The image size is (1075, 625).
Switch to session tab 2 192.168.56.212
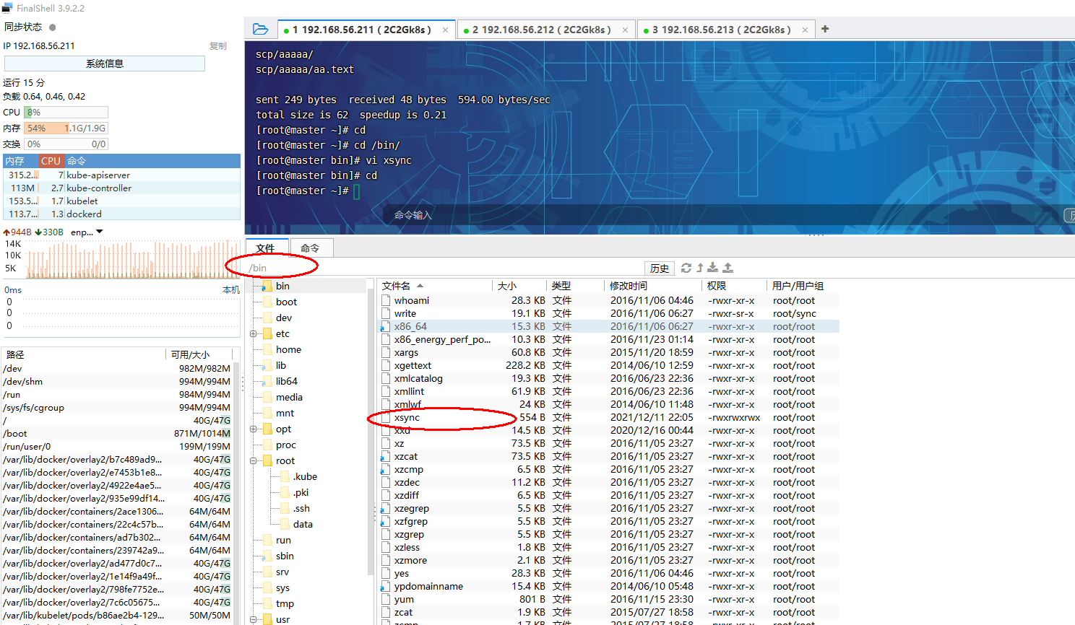[546, 30]
